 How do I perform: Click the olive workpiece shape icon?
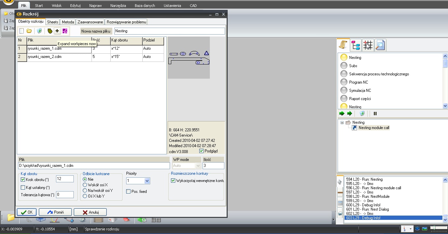coord(50,31)
